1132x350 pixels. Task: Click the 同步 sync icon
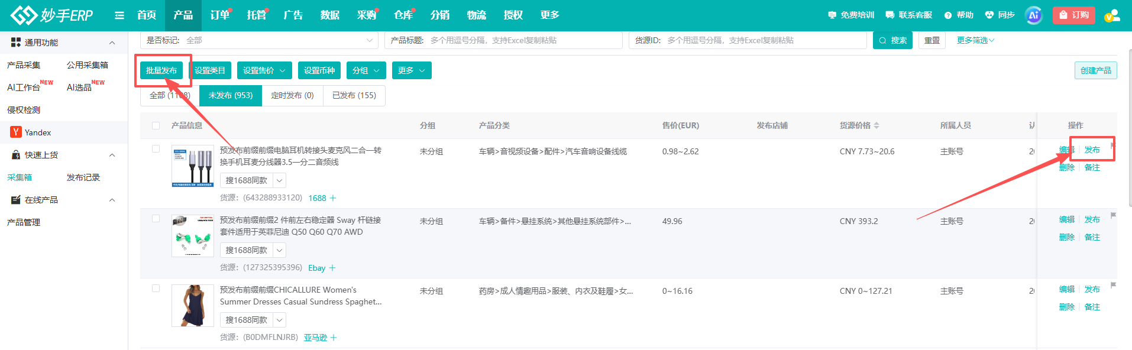1000,15
